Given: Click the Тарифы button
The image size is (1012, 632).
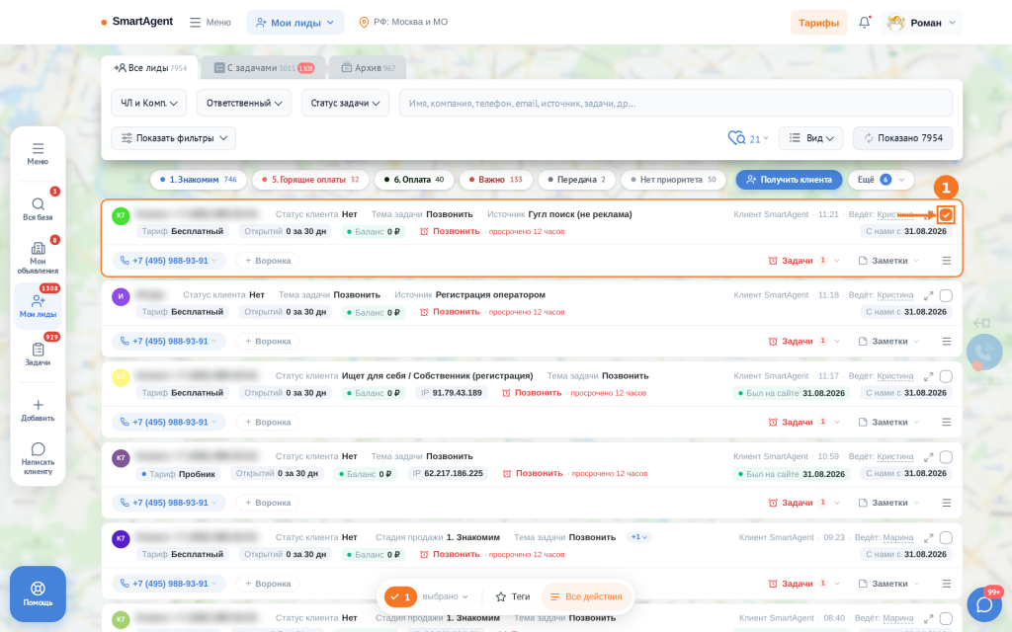Looking at the screenshot, I should (818, 23).
